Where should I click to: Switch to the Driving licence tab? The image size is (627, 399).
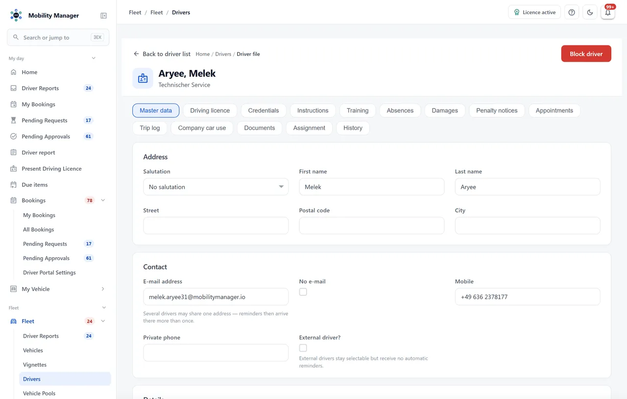pyautogui.click(x=210, y=111)
